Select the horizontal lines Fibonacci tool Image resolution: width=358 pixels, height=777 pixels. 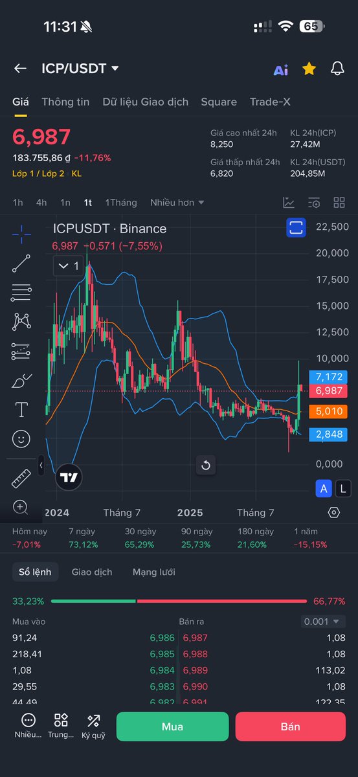point(21,293)
